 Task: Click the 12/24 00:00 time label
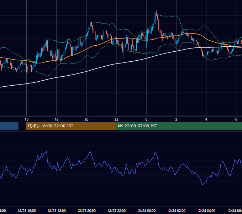[146, 210]
